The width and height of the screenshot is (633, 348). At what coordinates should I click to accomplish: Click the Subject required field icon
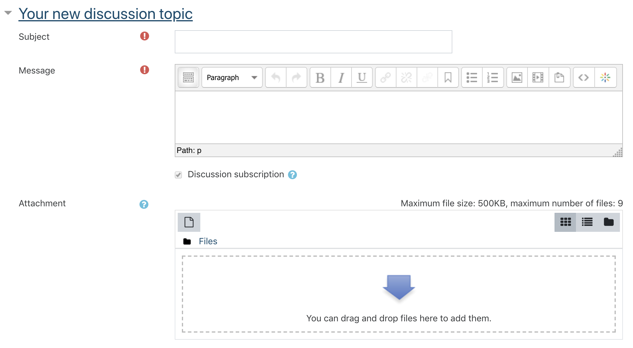(144, 36)
